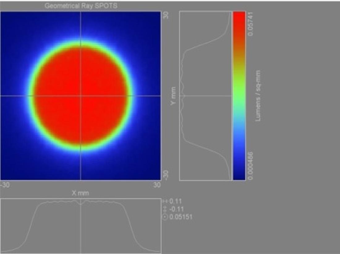Select the 'Geometrical Ray SPOTS' title
The width and height of the screenshot is (340, 254).
[x=81, y=6]
